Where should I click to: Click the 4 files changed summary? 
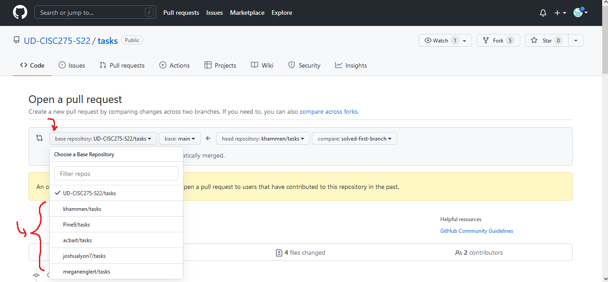(301, 253)
